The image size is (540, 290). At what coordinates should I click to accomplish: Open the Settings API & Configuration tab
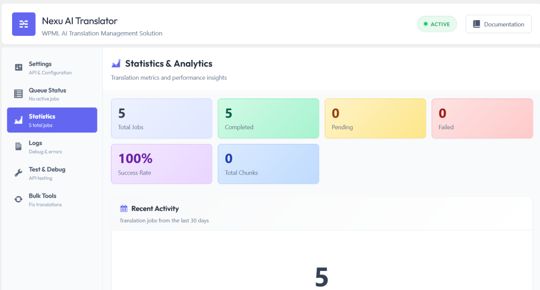[x=52, y=67]
